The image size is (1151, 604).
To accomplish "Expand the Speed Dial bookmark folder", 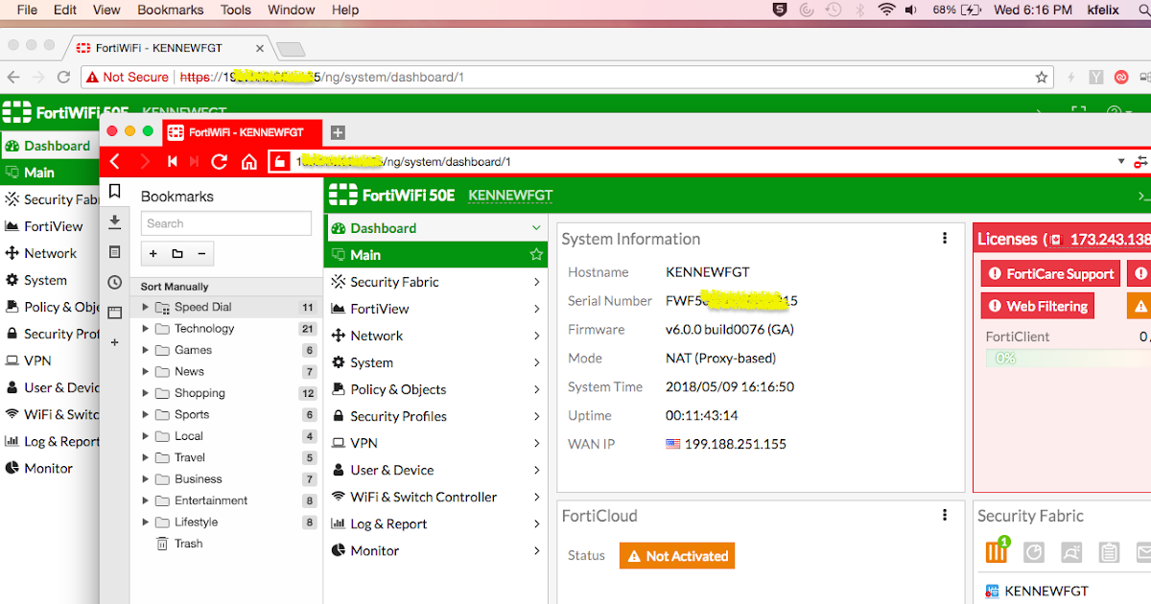I will point(146,308).
